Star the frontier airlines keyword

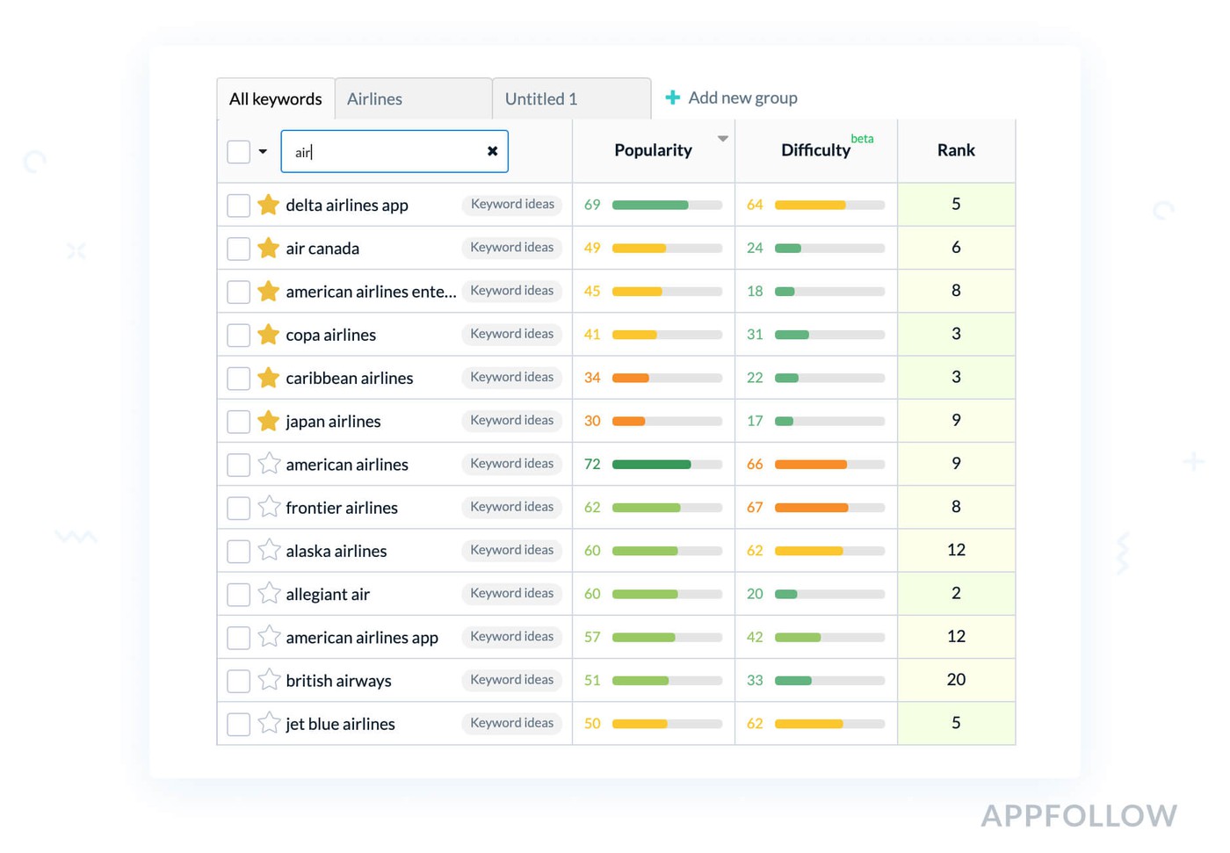click(269, 507)
